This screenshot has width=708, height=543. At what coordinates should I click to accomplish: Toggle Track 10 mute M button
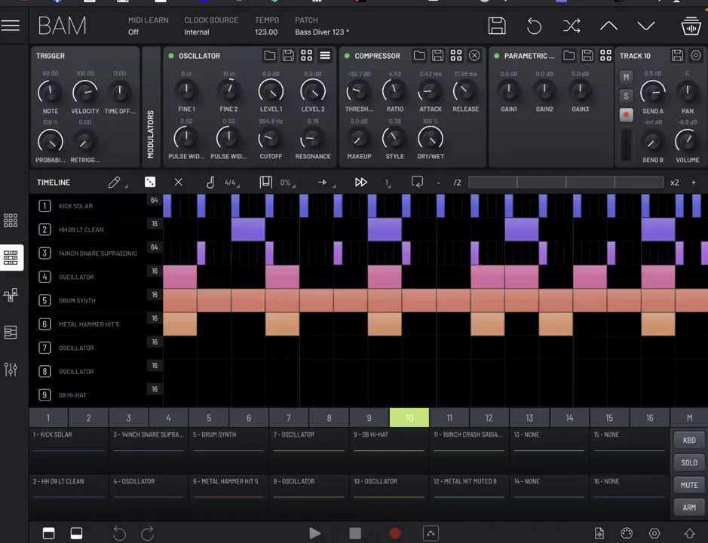click(626, 77)
